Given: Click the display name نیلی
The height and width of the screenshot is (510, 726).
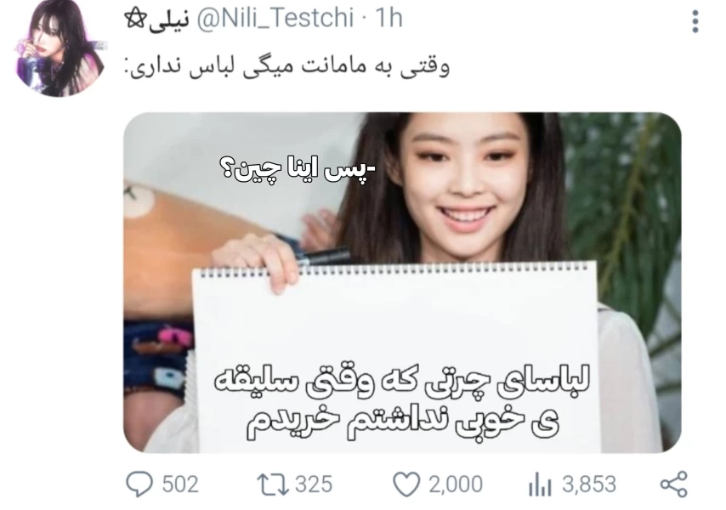Looking at the screenshot, I should pos(169,20).
